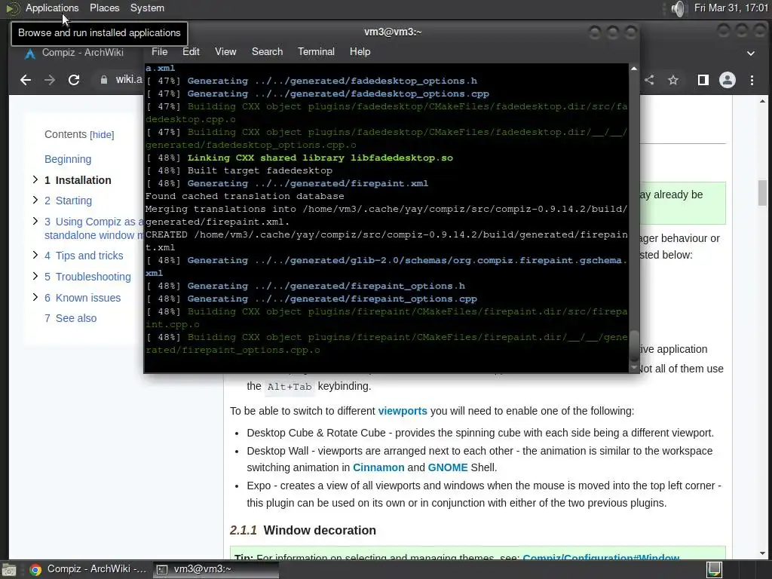Expand the Known issues section
The image size is (772, 579).
pos(35,297)
